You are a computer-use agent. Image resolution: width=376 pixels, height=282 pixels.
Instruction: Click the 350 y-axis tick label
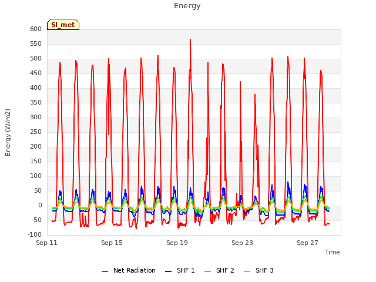pos(36,103)
